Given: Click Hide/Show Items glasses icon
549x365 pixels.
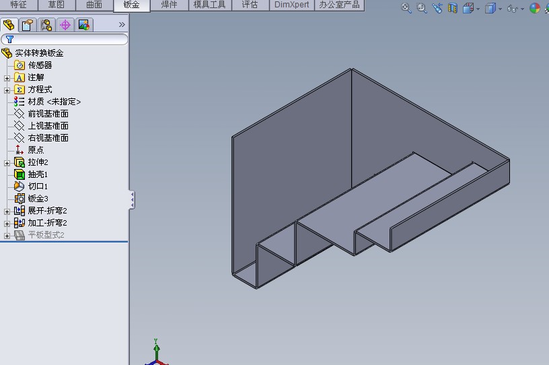Looking at the screenshot, I should tap(513, 9).
